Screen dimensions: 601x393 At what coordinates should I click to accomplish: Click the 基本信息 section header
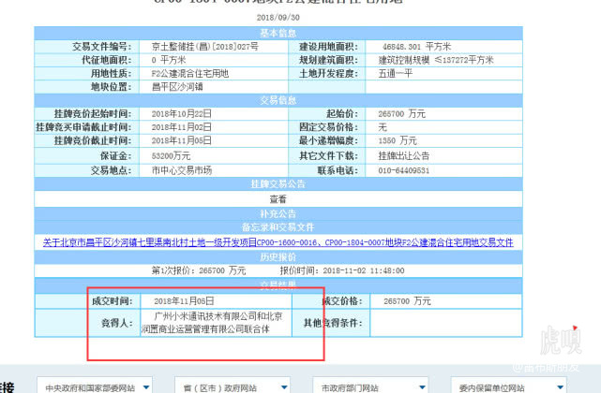[278, 33]
